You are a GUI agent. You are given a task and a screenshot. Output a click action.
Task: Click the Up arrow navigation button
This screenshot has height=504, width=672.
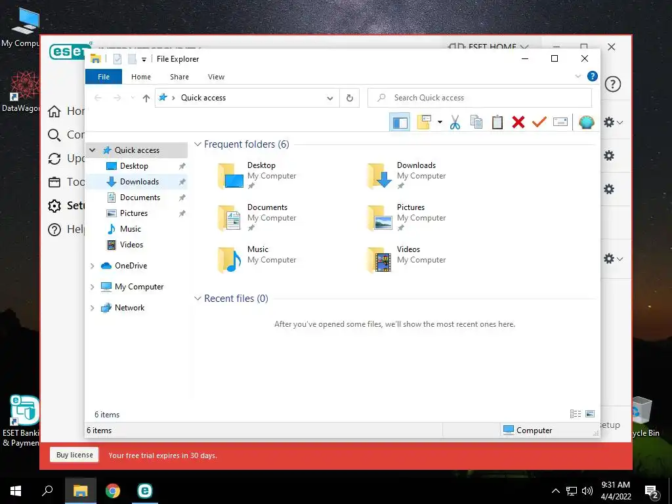click(146, 98)
